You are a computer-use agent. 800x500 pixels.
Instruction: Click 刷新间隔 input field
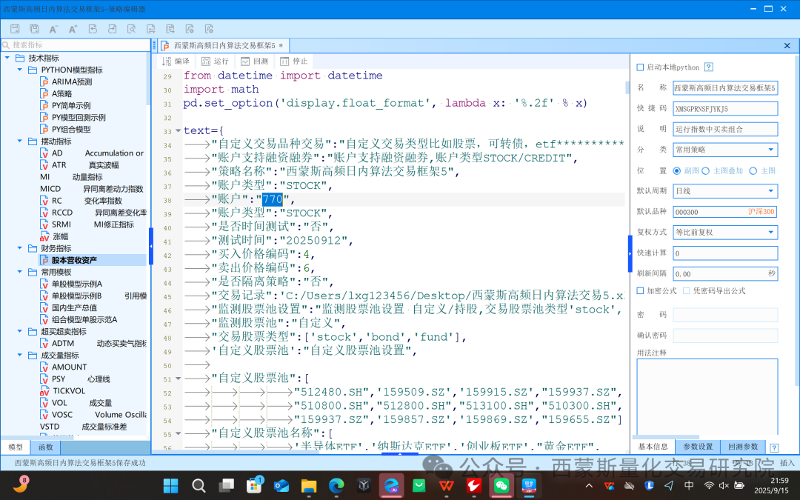725,273
